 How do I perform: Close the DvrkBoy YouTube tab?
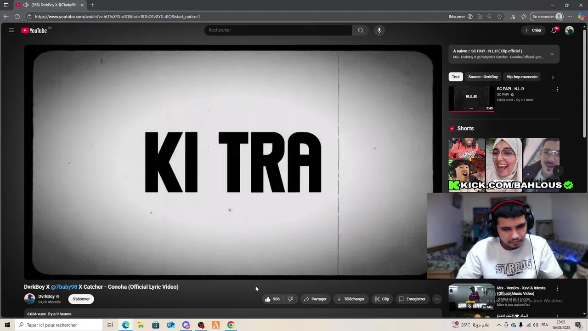(82, 5)
